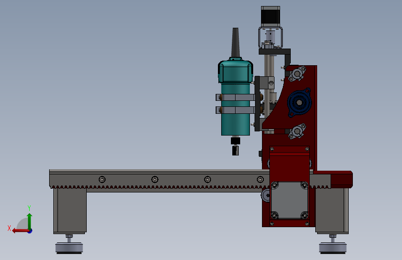The width and height of the screenshot is (402, 260).
Task: Click the red X axis arrow of the triad
Action: click(20, 231)
